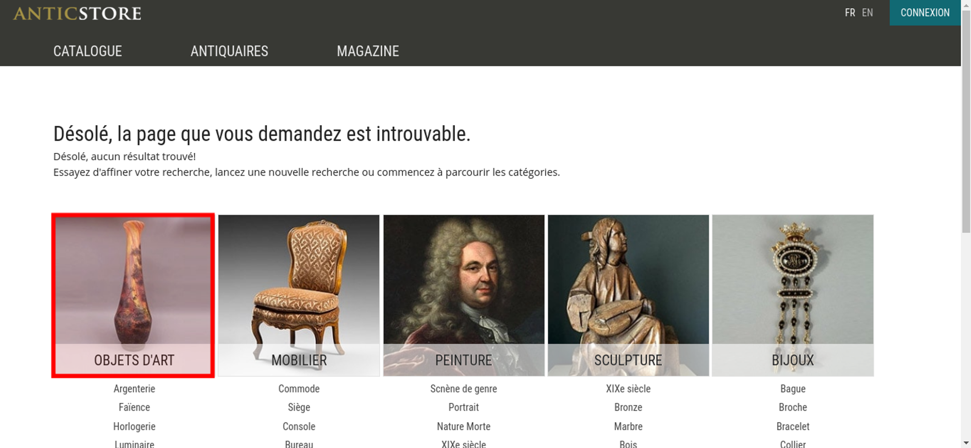
Task: Open the Antiquaires menu
Action: tap(229, 51)
